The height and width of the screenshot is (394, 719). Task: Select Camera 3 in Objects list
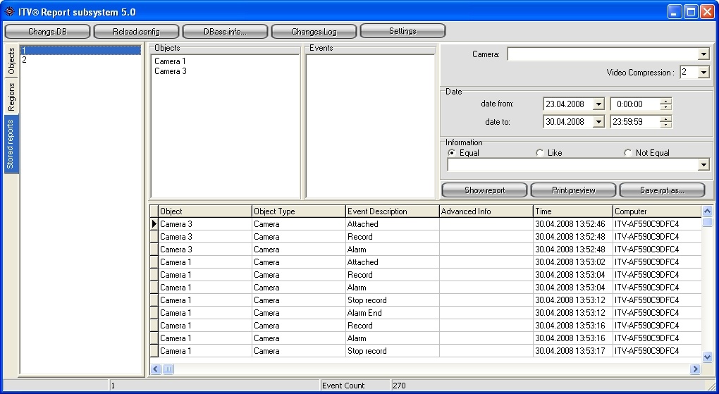[x=171, y=71]
